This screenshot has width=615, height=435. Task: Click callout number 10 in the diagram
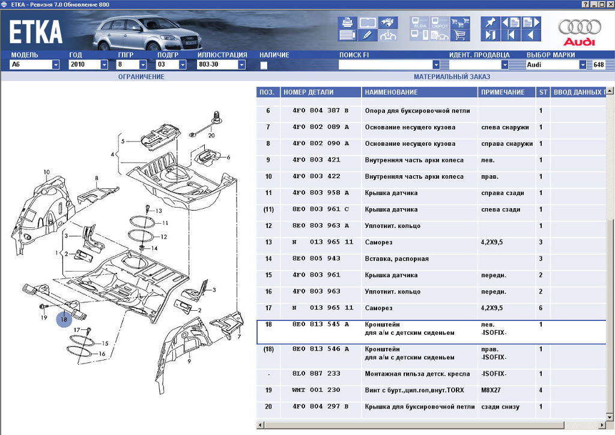pos(47,172)
